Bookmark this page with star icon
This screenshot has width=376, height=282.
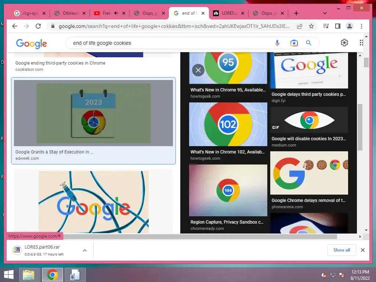pos(311,26)
